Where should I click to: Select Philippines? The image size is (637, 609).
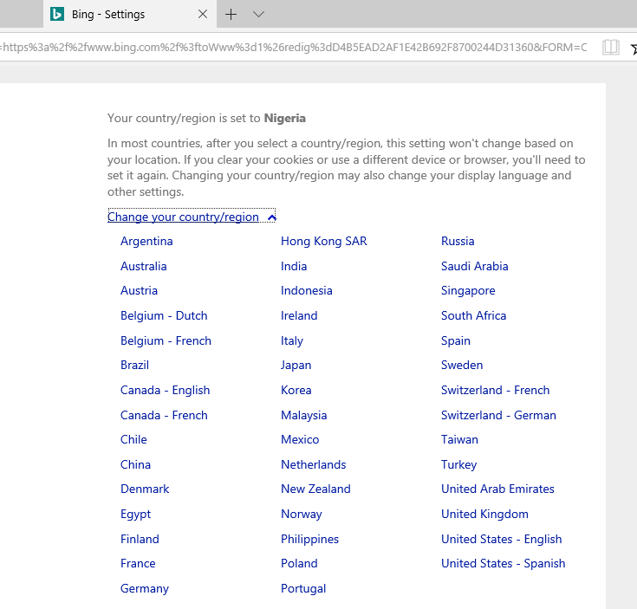coord(309,540)
